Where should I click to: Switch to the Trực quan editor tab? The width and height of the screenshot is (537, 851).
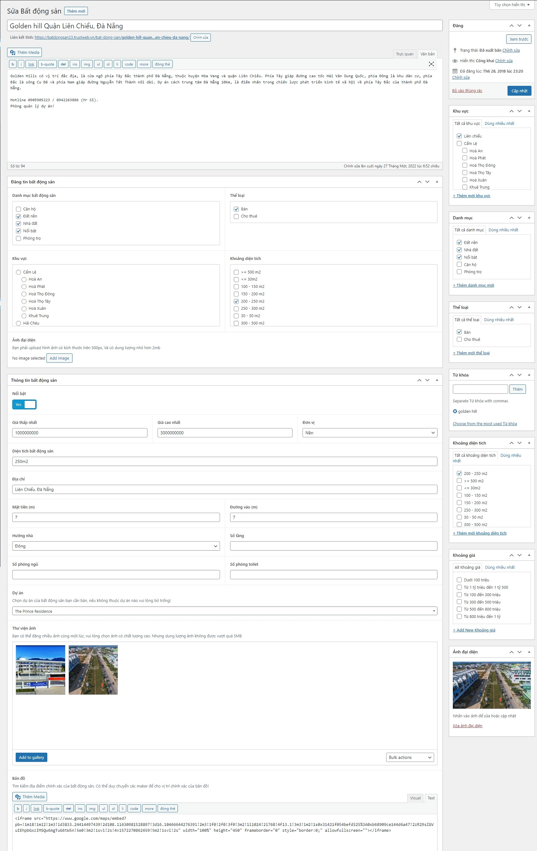tap(404, 54)
